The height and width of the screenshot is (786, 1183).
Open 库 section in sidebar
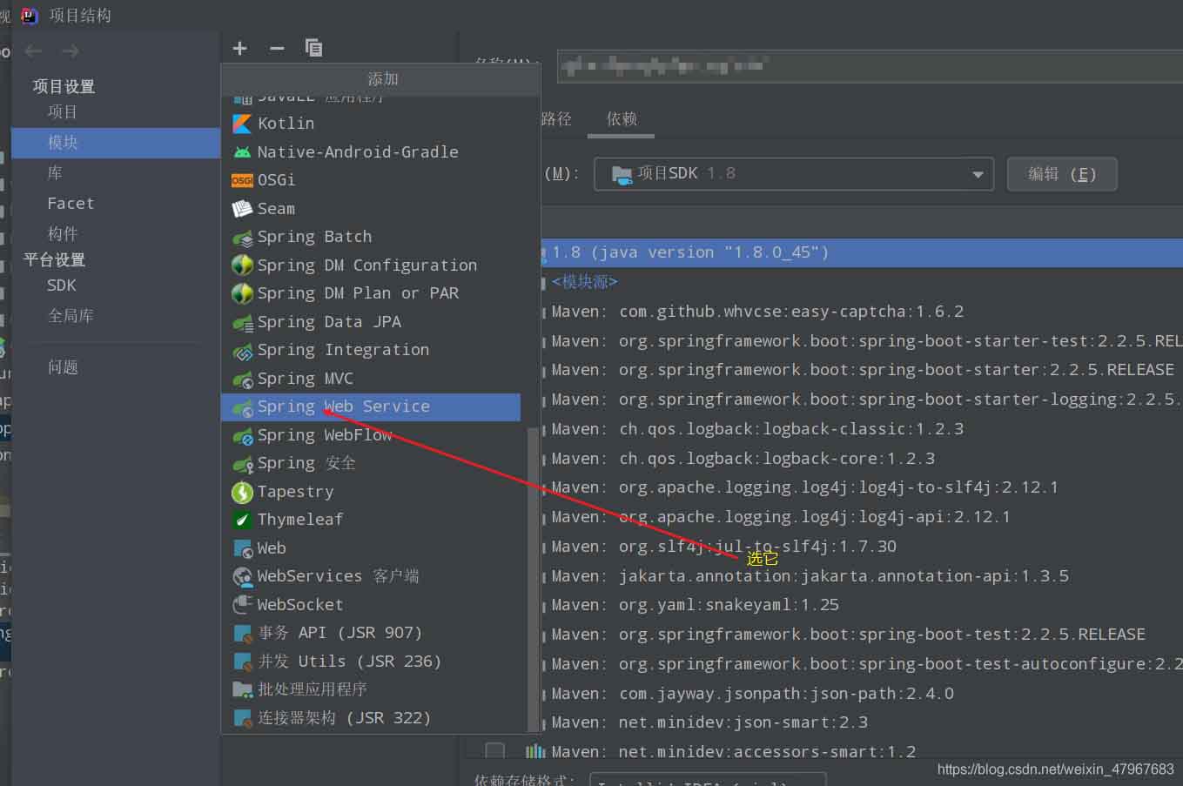click(x=55, y=173)
